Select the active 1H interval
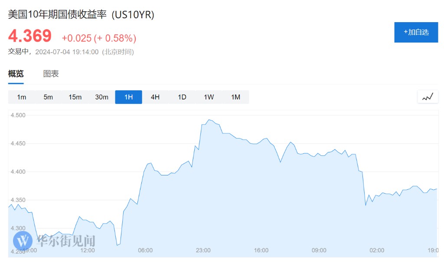Image resolution: width=444 pixels, height=264 pixels. click(x=128, y=97)
